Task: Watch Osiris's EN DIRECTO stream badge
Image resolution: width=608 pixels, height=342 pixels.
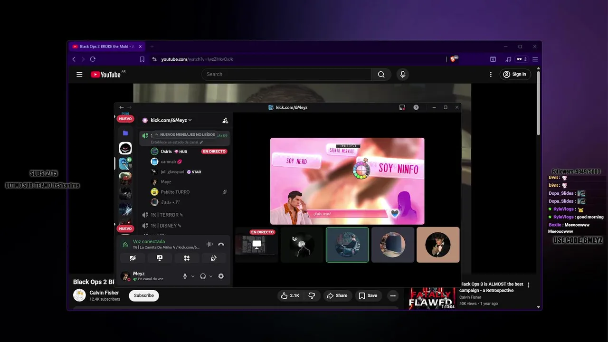Action: point(214,152)
